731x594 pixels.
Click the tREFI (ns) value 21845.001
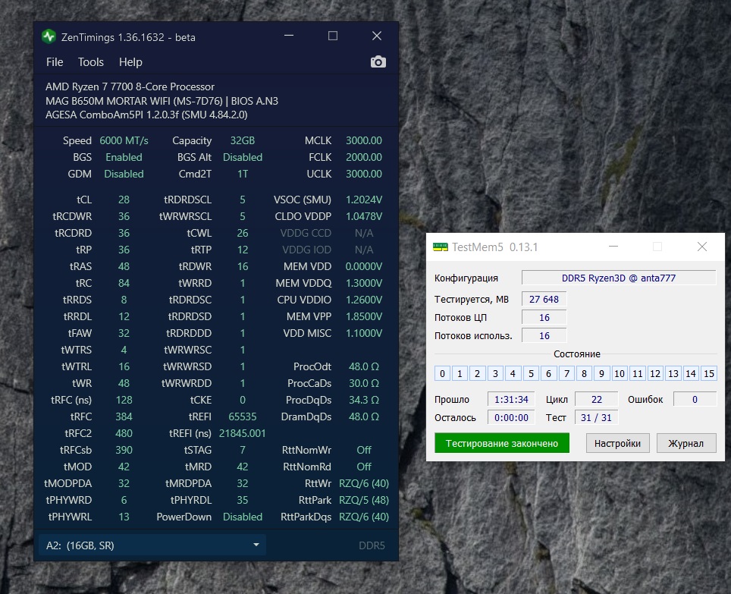243,433
